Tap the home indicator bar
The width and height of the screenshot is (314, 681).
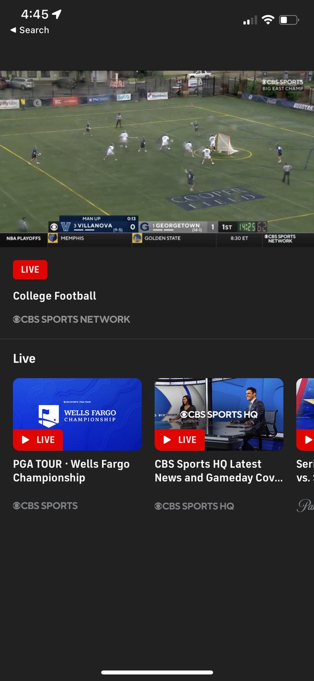[157, 672]
